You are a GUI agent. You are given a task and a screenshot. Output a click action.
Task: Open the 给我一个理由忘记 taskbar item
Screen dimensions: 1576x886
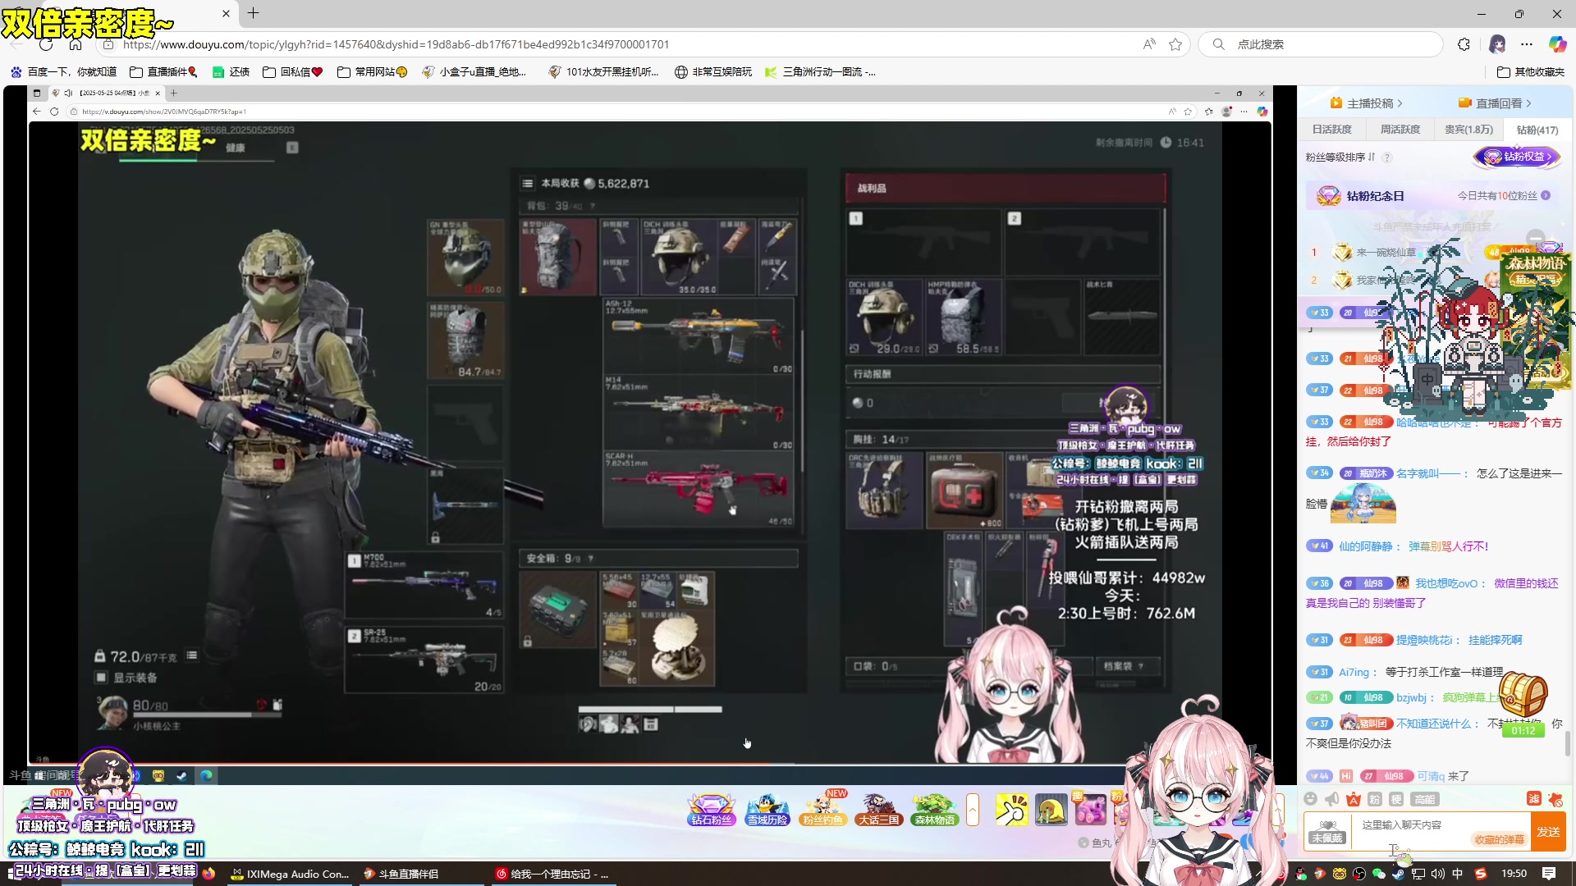point(552,874)
